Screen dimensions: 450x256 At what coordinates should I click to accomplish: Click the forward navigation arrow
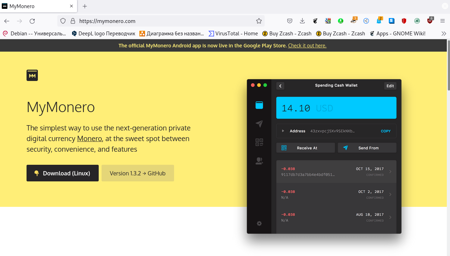click(x=19, y=21)
